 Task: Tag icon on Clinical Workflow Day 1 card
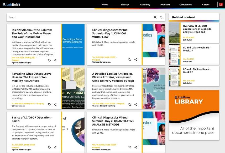pyautogui.click(x=130, y=59)
